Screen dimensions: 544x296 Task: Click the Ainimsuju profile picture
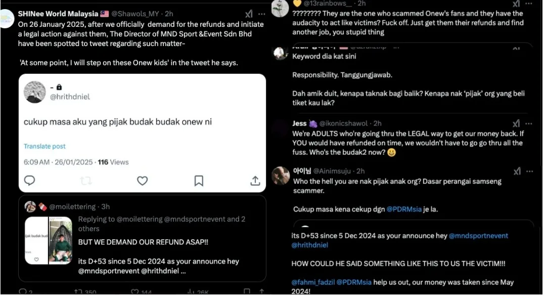(281, 176)
